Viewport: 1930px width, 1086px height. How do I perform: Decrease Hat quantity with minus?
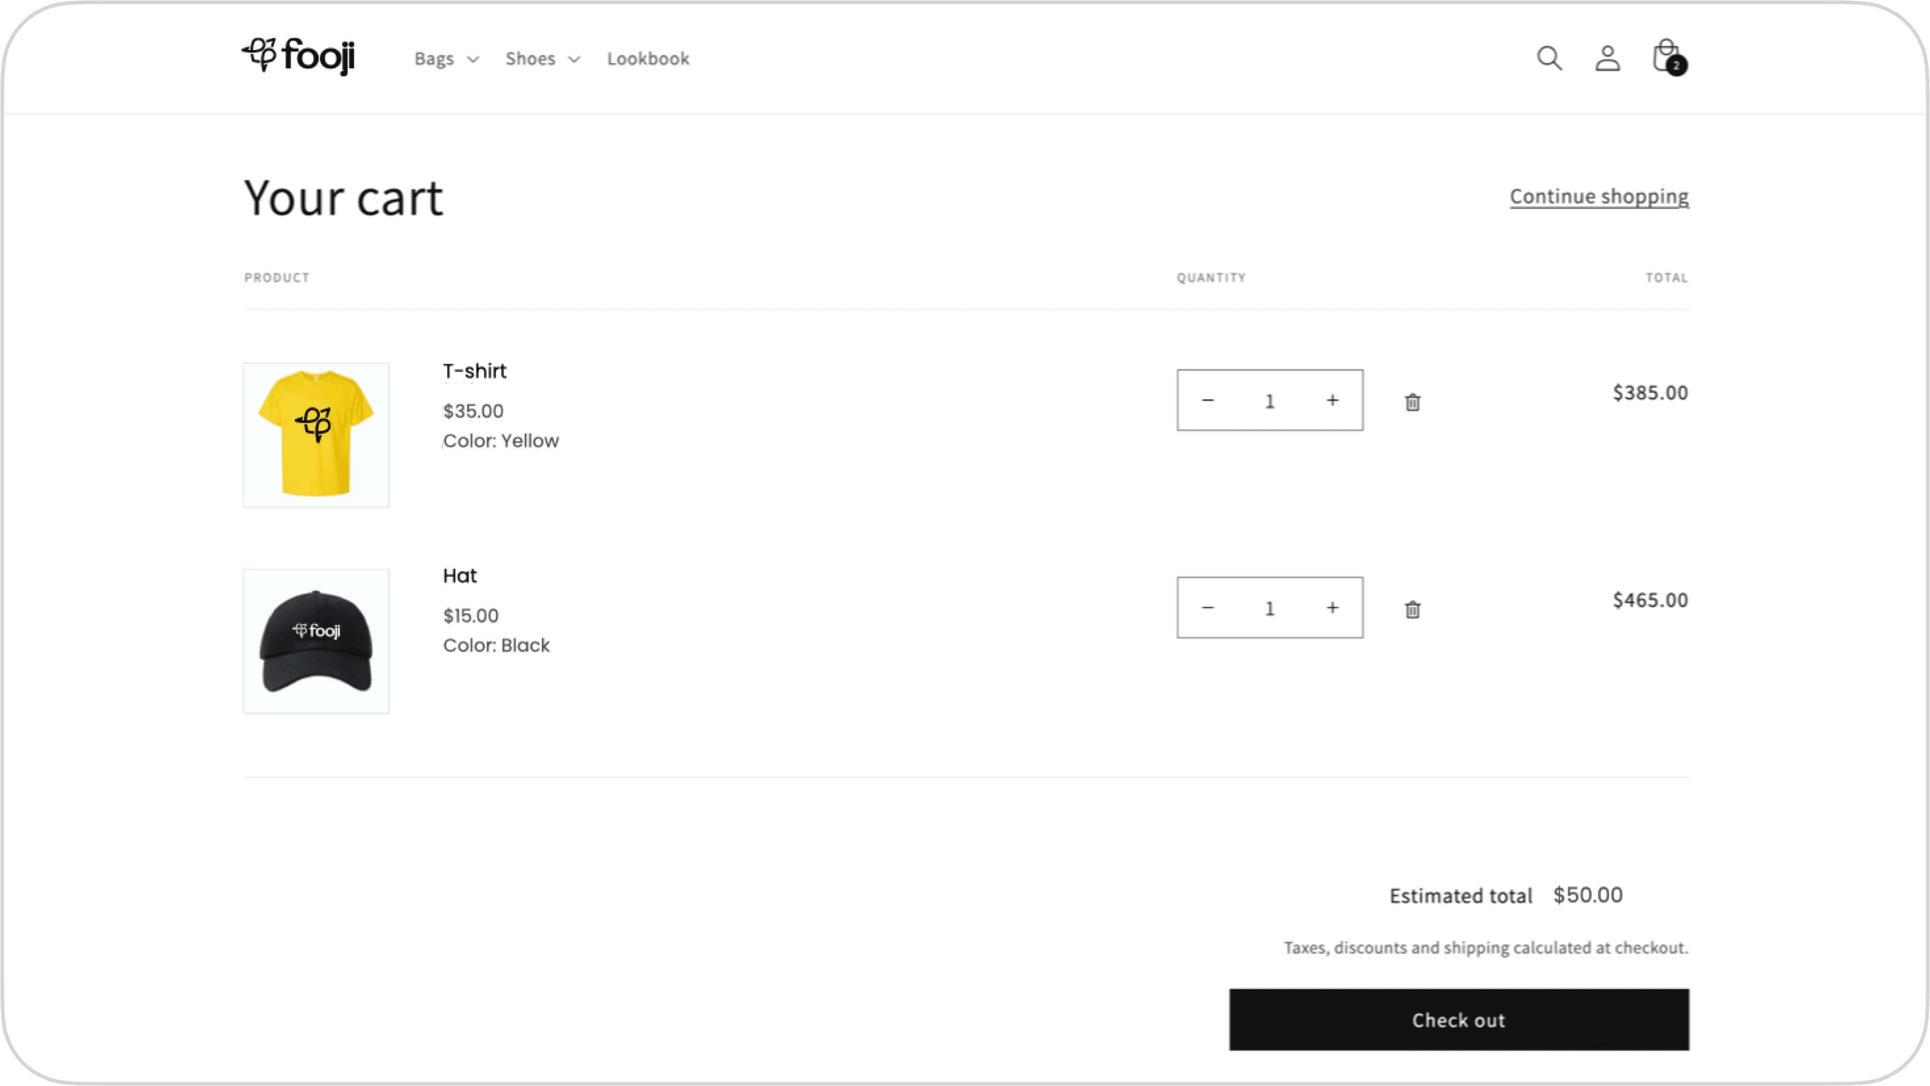click(x=1207, y=608)
